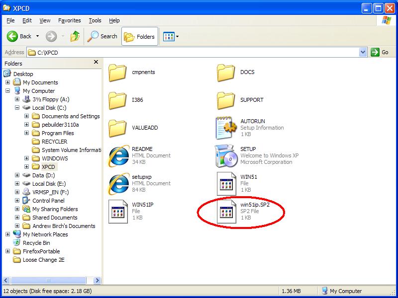
Task: Select the WIN51 file icon
Action: pyautogui.click(x=226, y=184)
